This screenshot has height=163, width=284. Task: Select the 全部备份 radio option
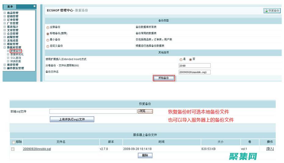click(48, 27)
